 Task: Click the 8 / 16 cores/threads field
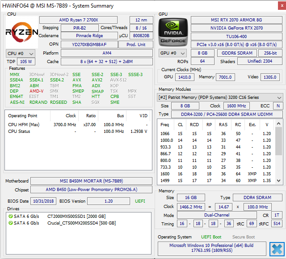(x=141, y=28)
